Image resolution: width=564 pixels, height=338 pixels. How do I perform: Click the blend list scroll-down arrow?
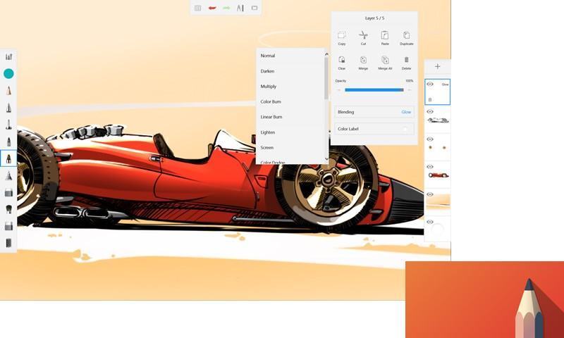(x=326, y=160)
